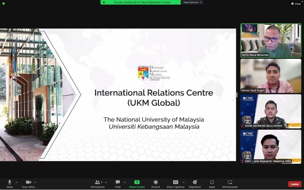The width and height of the screenshot is (304, 190).
Task: Click the muted mic icon beside CMC - John Rowuel
Action: pyautogui.click(x=243, y=161)
